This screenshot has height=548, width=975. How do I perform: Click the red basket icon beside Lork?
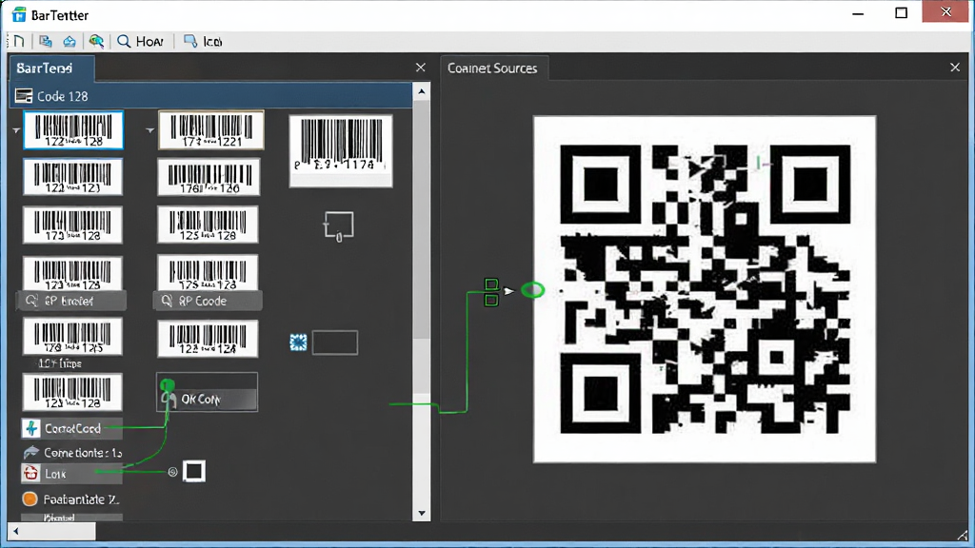coord(30,474)
